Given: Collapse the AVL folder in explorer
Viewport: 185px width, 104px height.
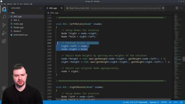Looking at the screenshot, I should point(10,13).
